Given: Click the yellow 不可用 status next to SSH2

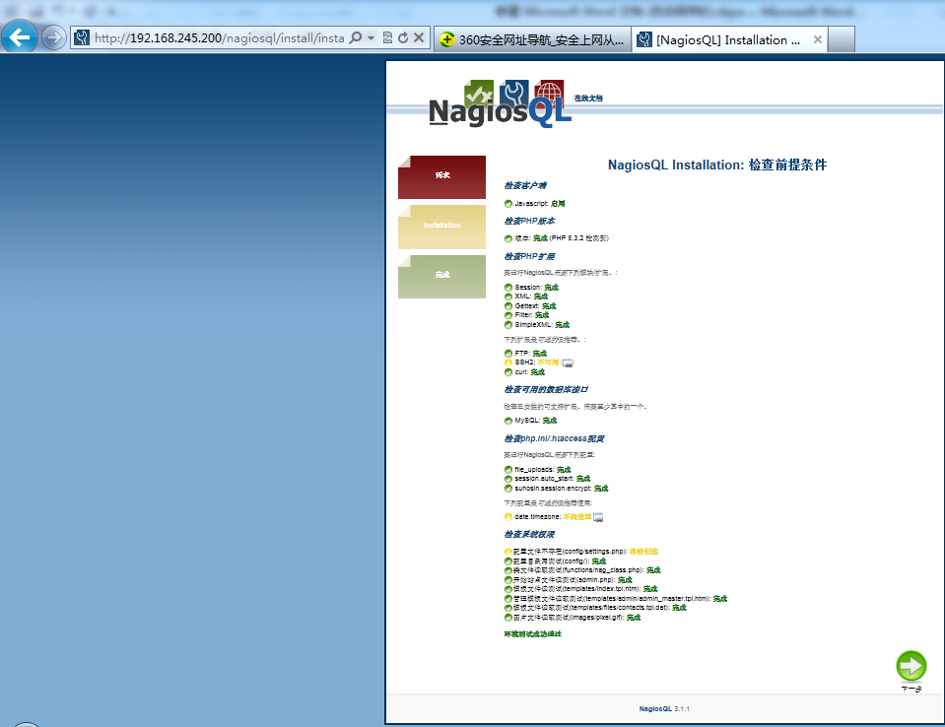Looking at the screenshot, I should pyautogui.click(x=548, y=363).
